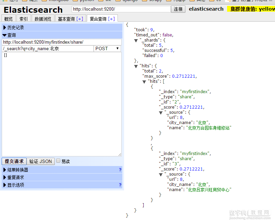Viewport: 275px width, 220px height.
Task: Toggle the 易读 pretty checkbox
Action: pyautogui.click(x=58, y=161)
